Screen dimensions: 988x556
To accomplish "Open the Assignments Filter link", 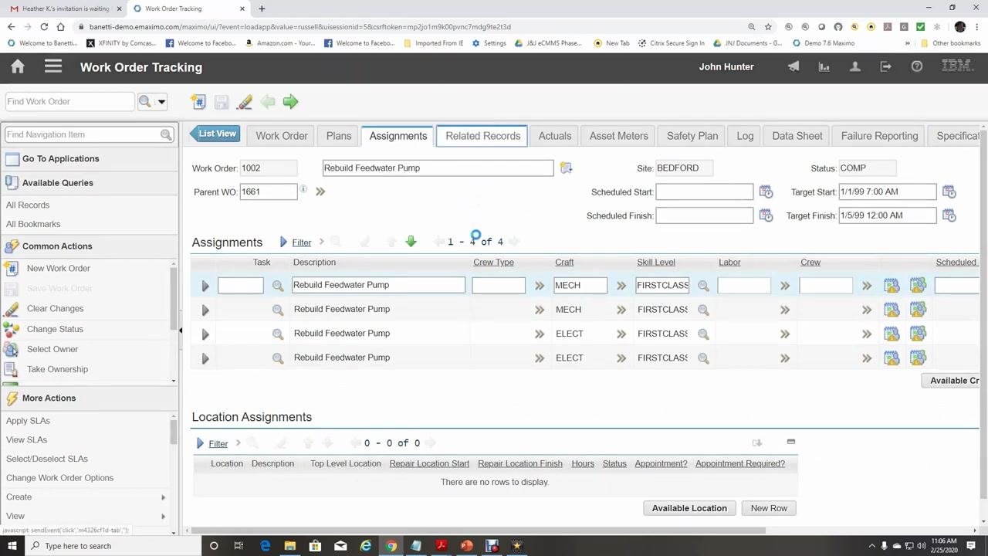I will coord(302,242).
